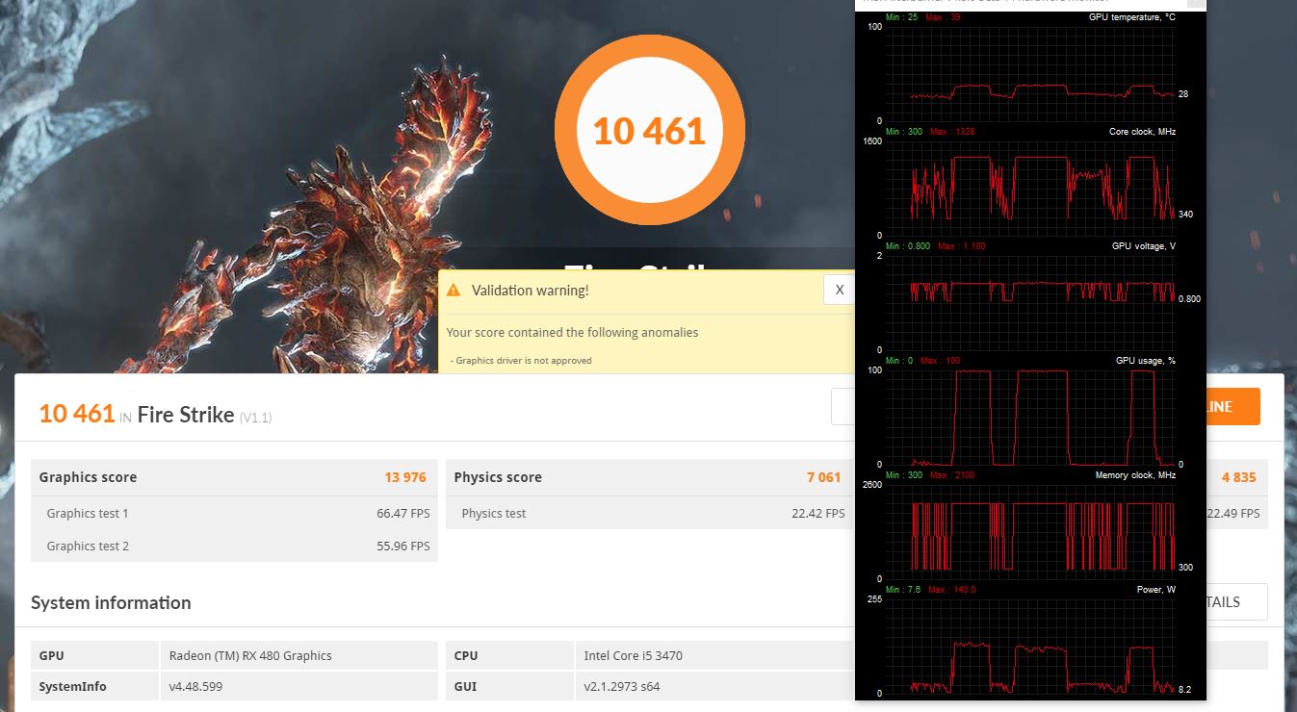
Task: Select the 22.42 FPS physics value
Action: pos(818,513)
